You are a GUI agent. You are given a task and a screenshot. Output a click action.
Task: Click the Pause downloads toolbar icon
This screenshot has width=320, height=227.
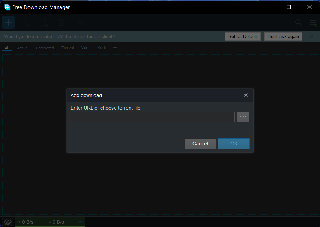click(44, 23)
